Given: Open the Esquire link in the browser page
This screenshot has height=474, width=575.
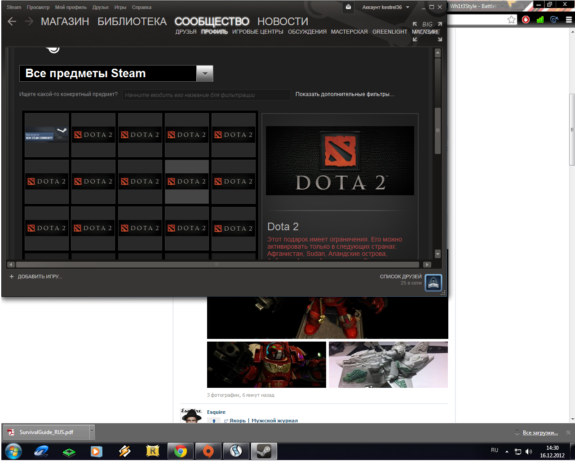Looking at the screenshot, I should (x=216, y=412).
